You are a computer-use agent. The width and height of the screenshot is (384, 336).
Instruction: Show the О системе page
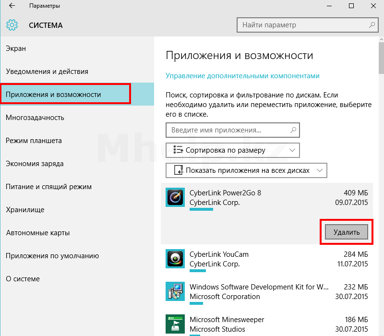coord(77,279)
